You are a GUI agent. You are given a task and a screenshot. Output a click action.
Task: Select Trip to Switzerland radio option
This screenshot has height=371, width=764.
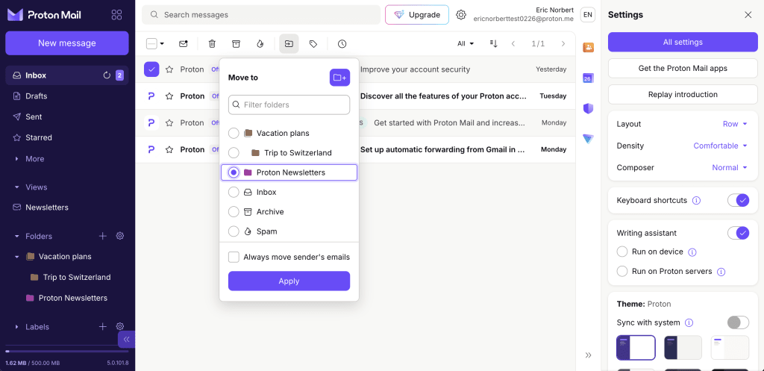(234, 152)
